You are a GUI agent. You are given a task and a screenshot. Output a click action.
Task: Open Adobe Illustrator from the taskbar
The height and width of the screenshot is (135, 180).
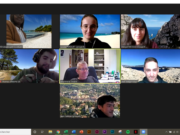click(89, 132)
